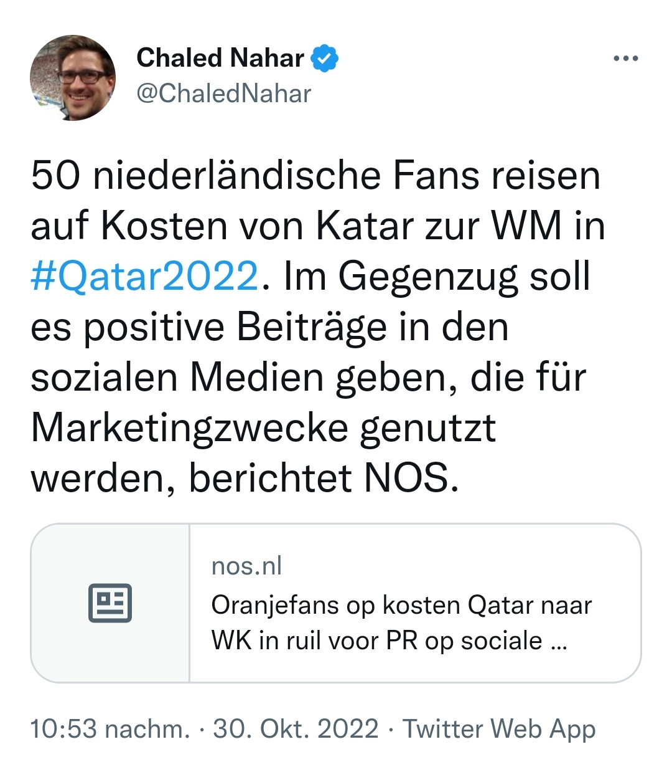This screenshot has height=767, width=672.
Task: Click the second headline line 'WK in ruil voor PR'
Action: click(376, 641)
